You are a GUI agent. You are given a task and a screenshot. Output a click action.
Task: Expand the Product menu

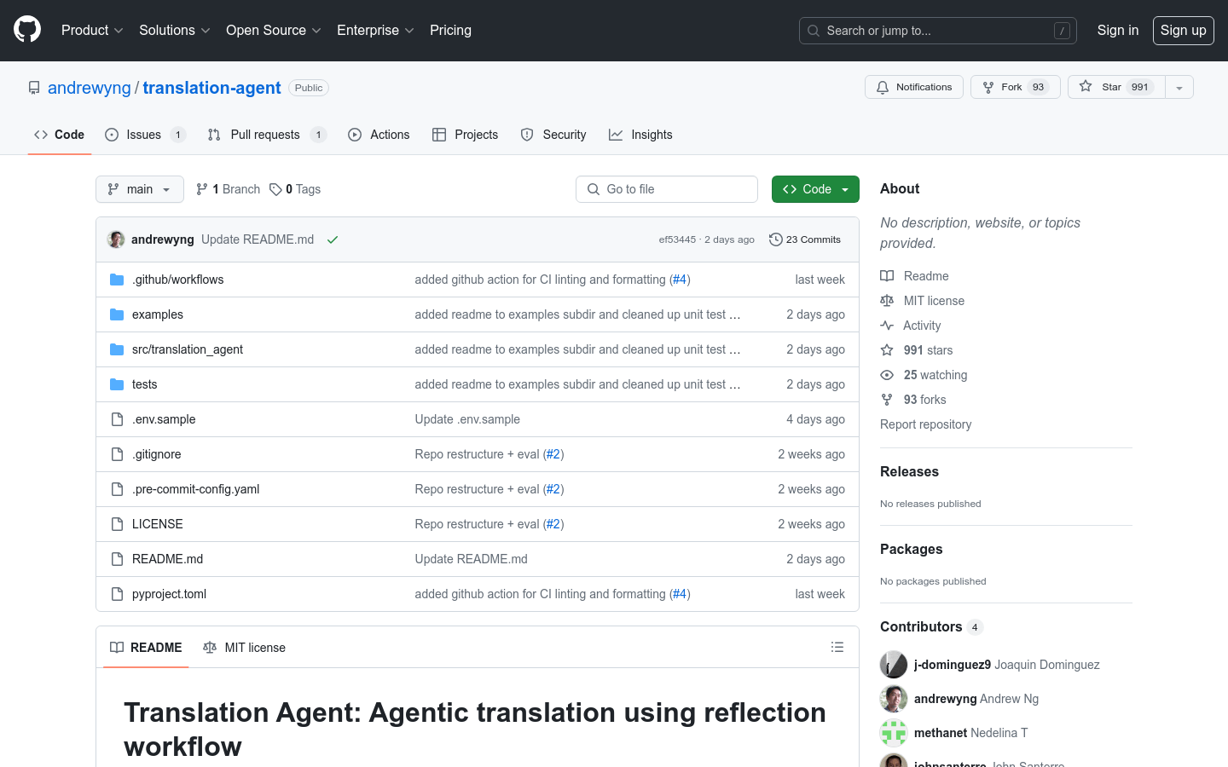pos(92,30)
